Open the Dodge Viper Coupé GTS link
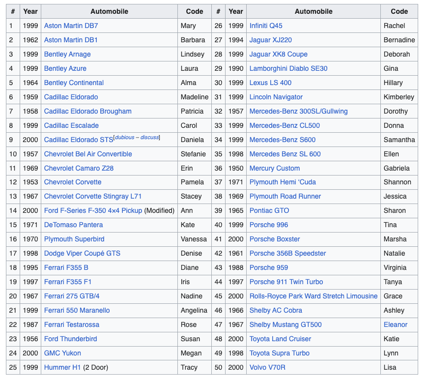The width and height of the screenshot is (429, 382). pos(82,253)
